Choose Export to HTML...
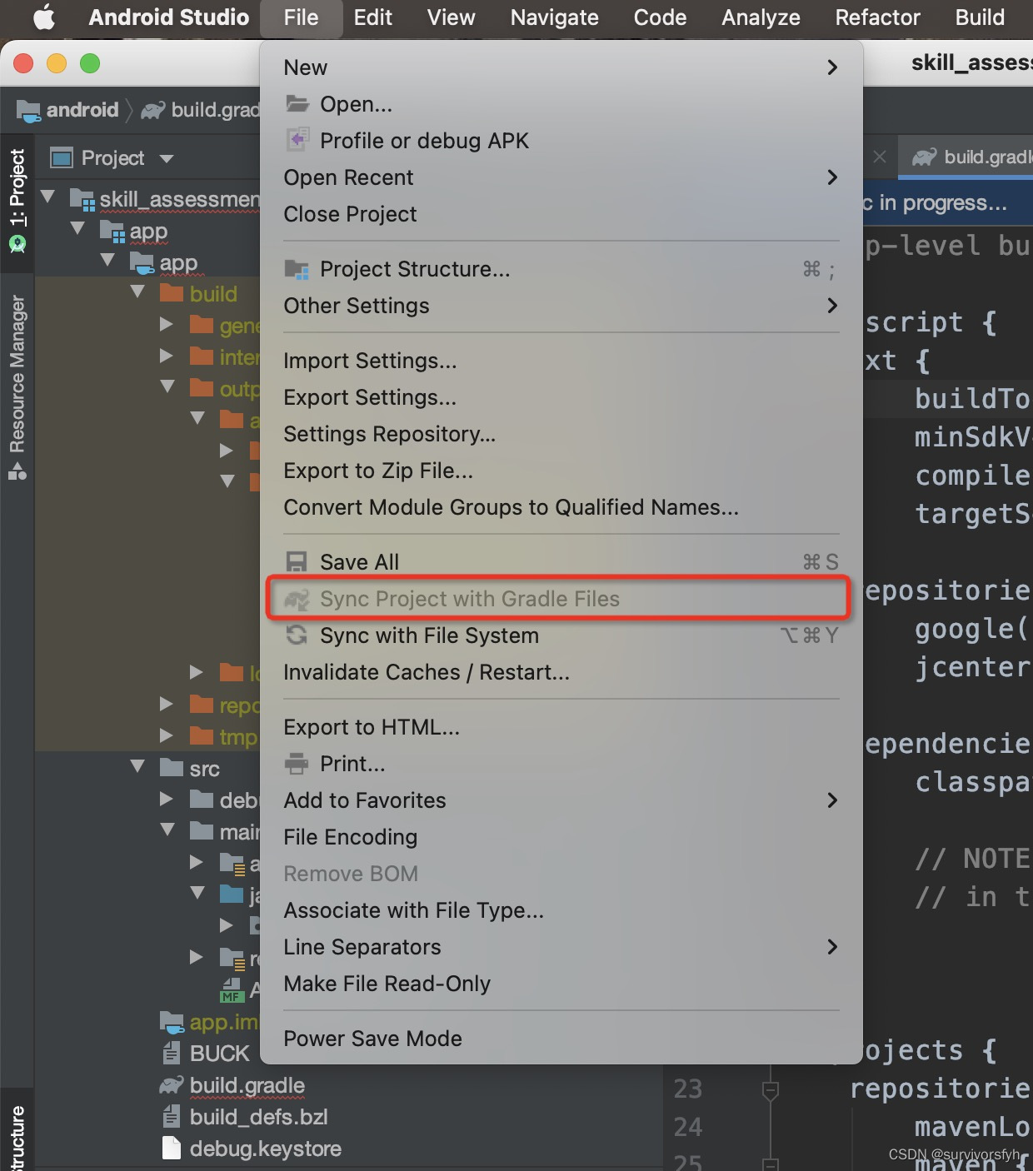 point(561,727)
